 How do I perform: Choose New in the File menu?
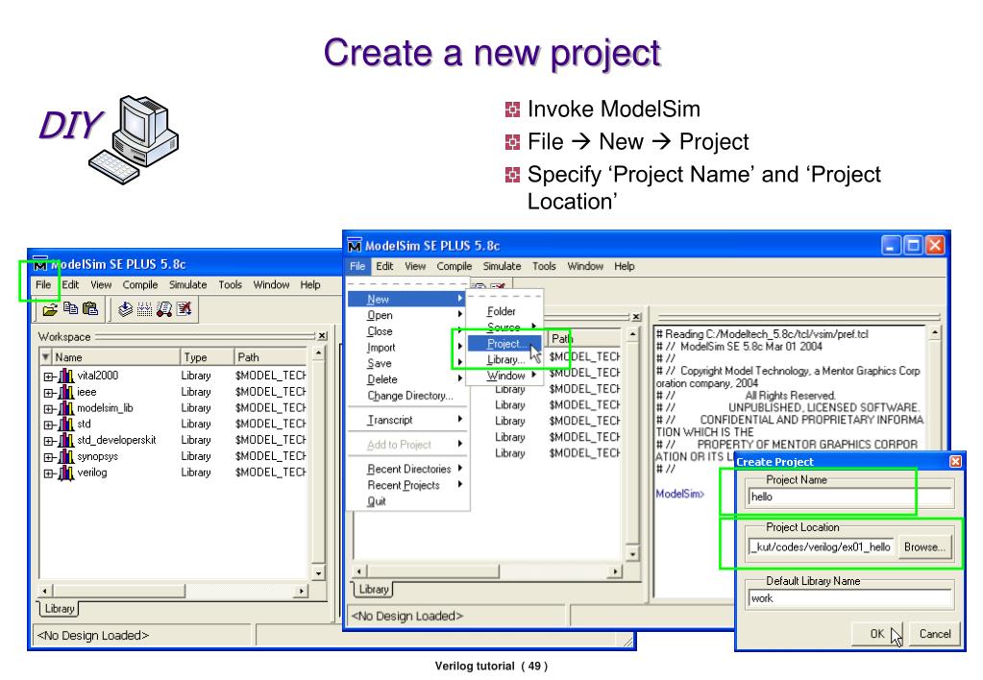tap(406, 300)
